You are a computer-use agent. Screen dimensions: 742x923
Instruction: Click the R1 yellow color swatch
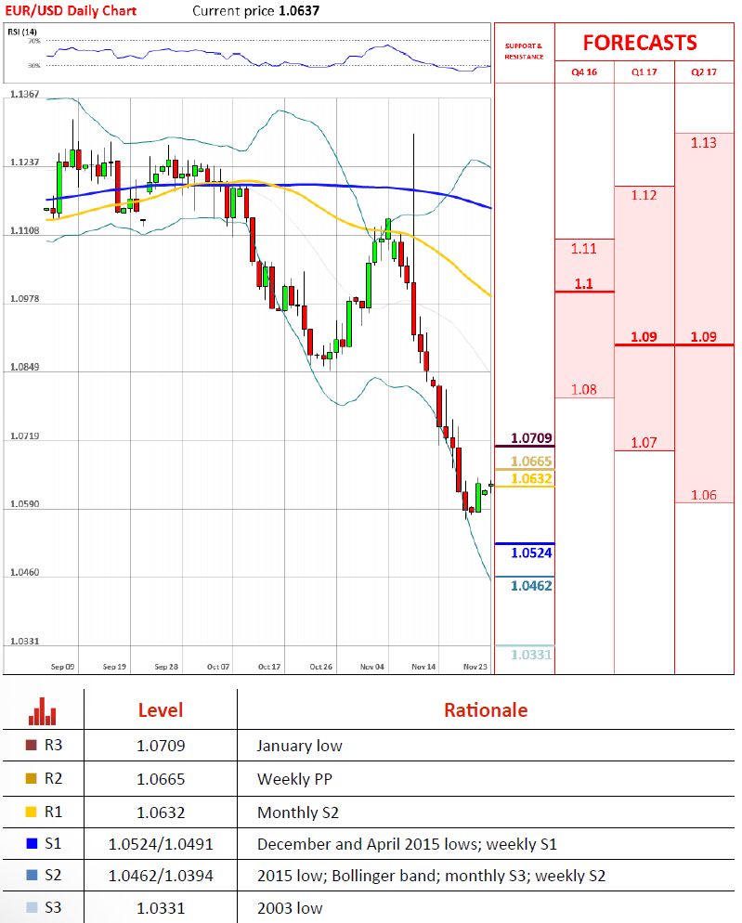click(x=32, y=812)
